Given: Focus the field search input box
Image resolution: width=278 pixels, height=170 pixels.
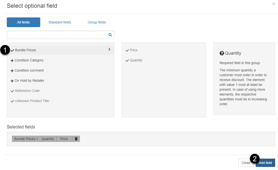Looking at the screenshot, I should (61, 35).
